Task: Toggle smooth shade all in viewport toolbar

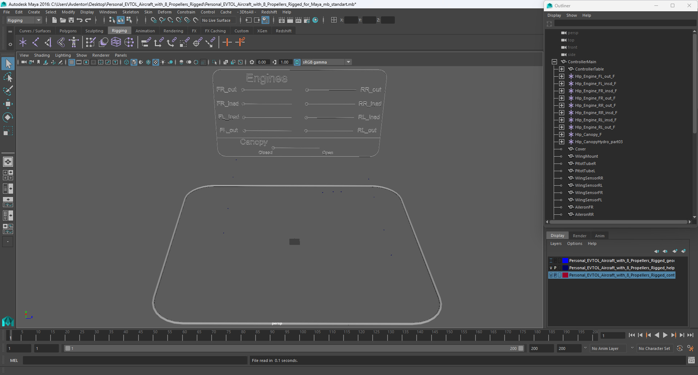Action: [134, 62]
